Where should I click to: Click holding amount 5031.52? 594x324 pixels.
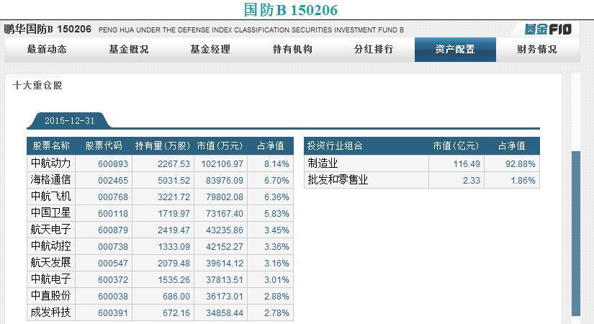(174, 181)
